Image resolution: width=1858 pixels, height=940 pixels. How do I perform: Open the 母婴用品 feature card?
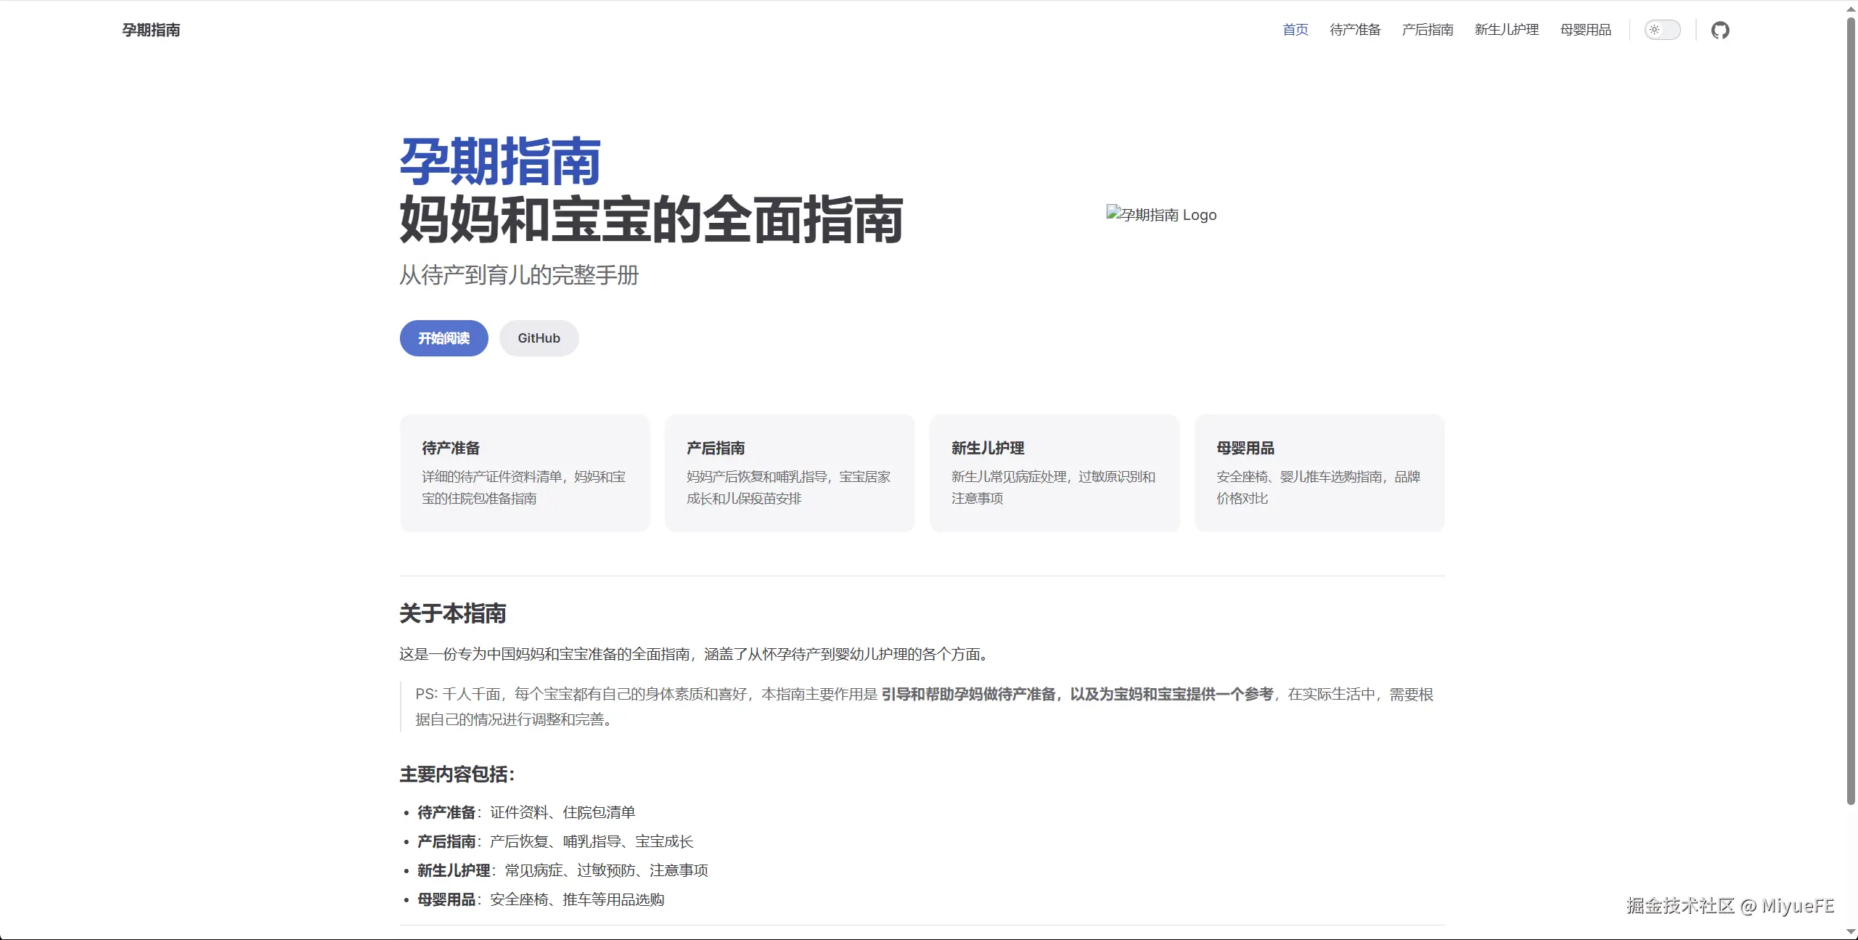coord(1319,472)
